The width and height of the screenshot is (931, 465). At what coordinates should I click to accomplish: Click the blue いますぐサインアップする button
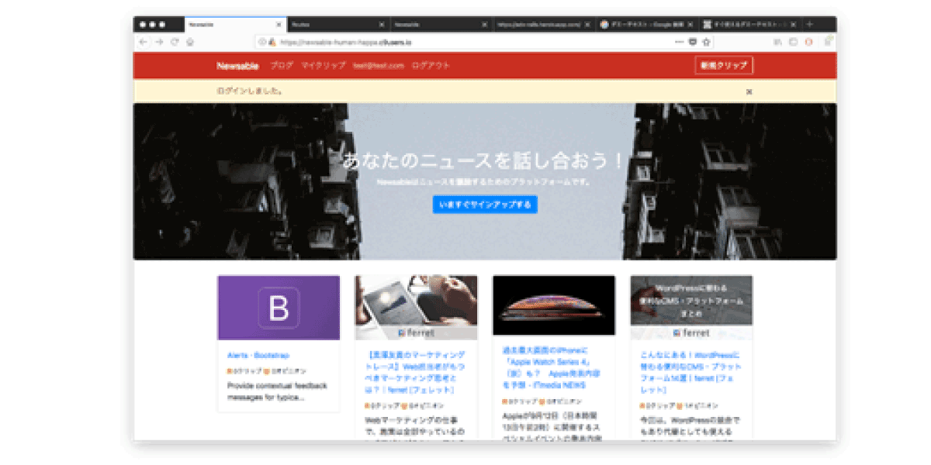485,205
